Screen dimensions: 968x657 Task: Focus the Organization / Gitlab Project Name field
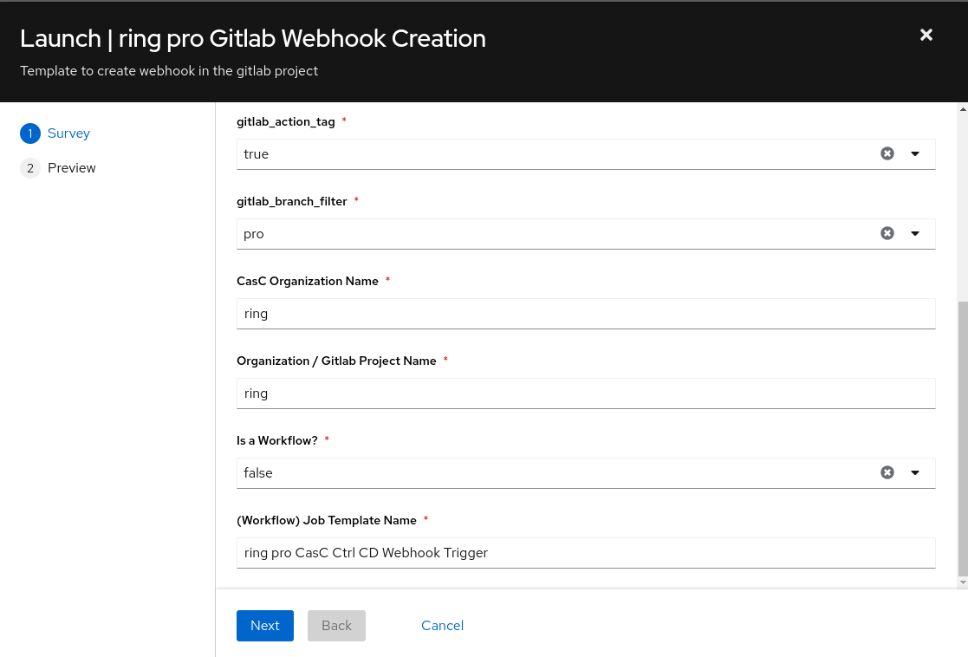(586, 394)
